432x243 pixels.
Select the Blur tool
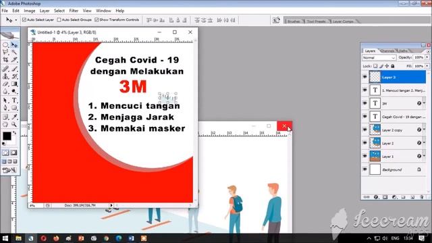(5, 92)
